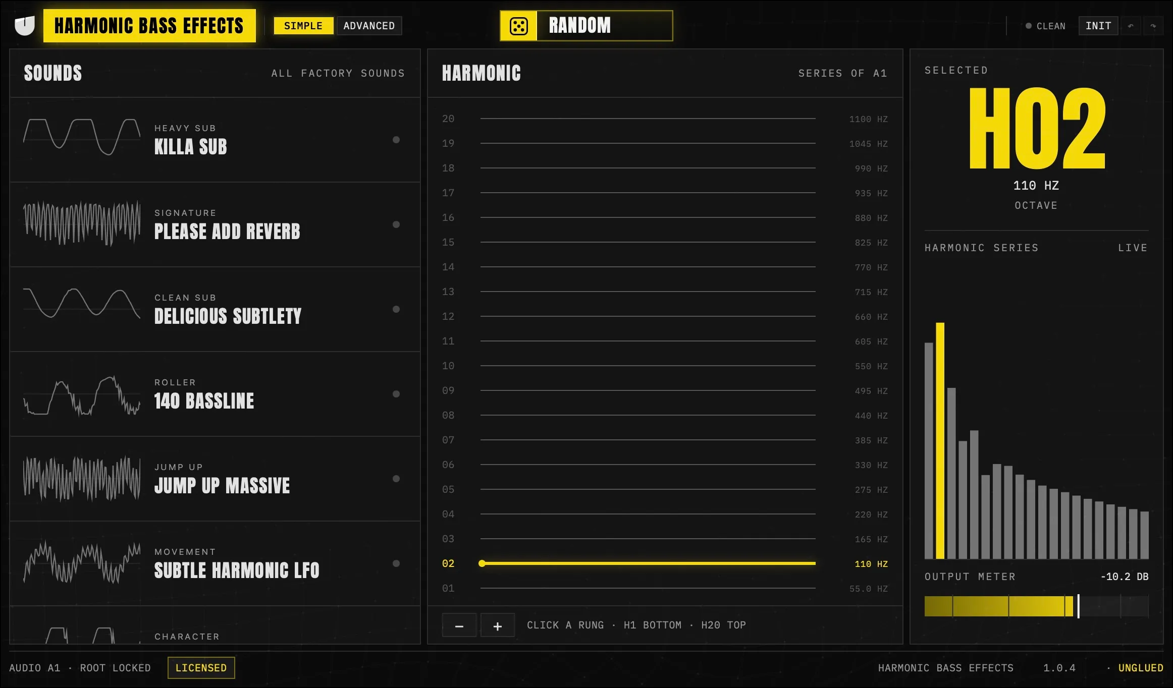Image resolution: width=1173 pixels, height=688 pixels.
Task: Click the -10.2 DB output reading
Action: point(1125,577)
